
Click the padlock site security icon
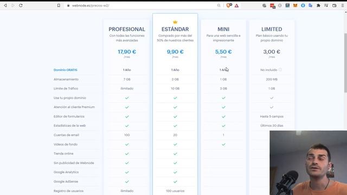[x=68, y=5]
